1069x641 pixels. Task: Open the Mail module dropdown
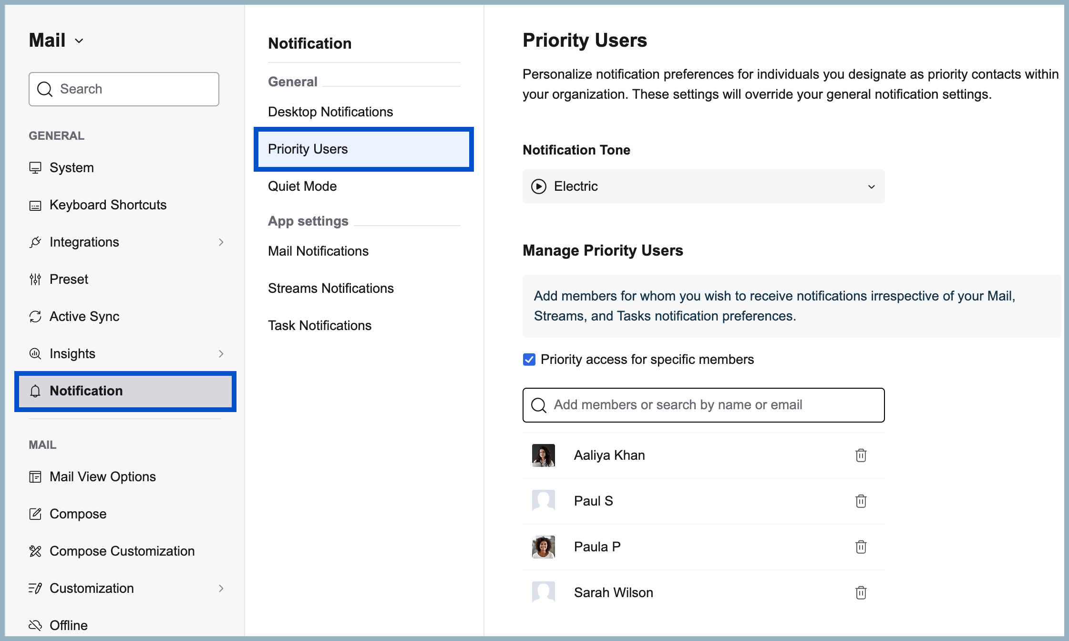[80, 41]
